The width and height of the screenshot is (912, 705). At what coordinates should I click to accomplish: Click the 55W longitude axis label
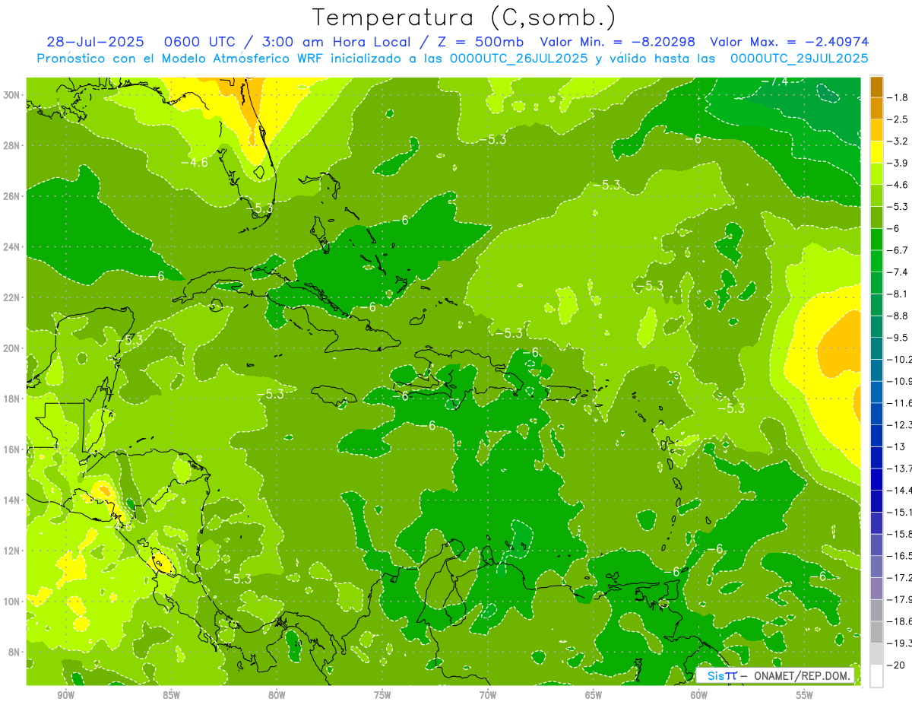pos(805,694)
